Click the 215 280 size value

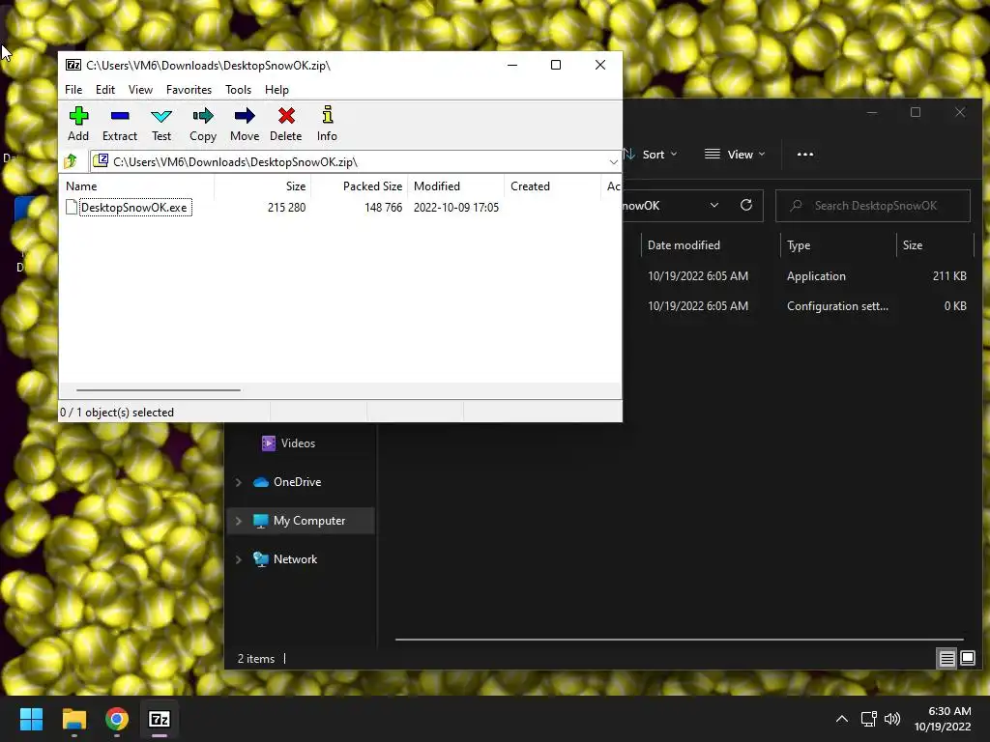286,208
